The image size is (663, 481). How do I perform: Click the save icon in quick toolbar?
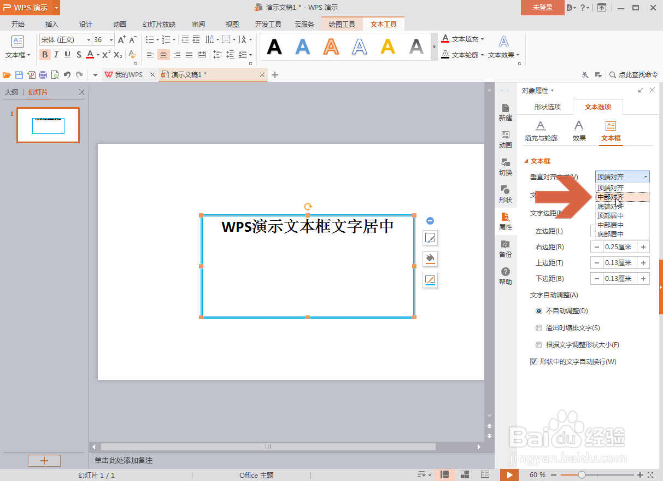pos(19,75)
